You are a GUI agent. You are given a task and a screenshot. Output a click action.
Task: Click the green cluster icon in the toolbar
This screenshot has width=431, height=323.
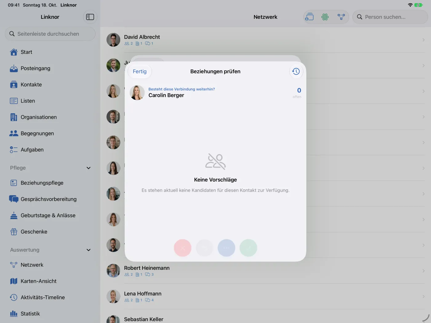click(325, 17)
